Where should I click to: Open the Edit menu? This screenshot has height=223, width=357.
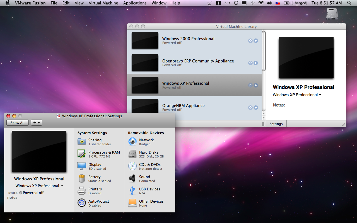tap(66, 3)
